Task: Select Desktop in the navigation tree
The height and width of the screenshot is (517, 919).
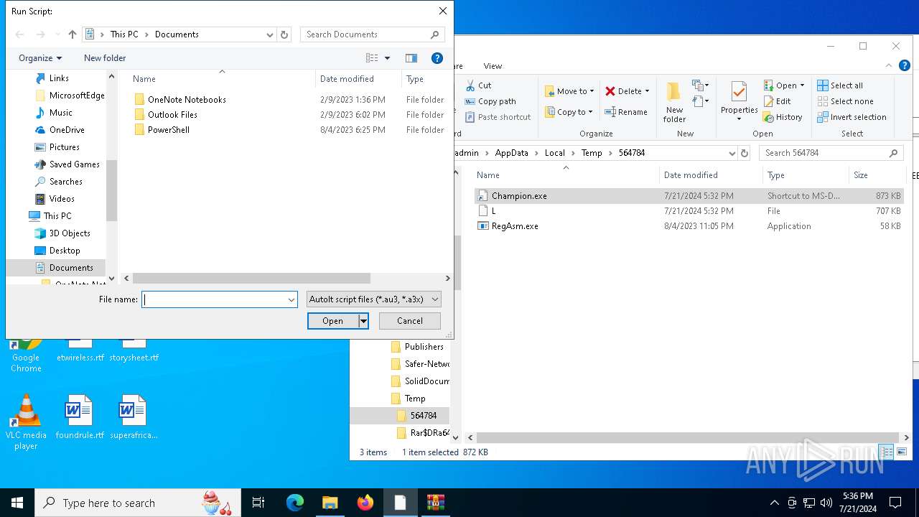Action: point(65,251)
